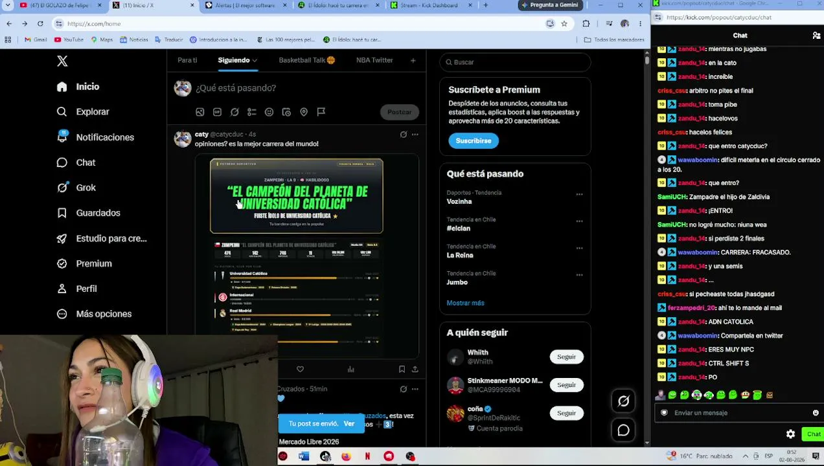Click the Buscar search field

[x=515, y=62]
